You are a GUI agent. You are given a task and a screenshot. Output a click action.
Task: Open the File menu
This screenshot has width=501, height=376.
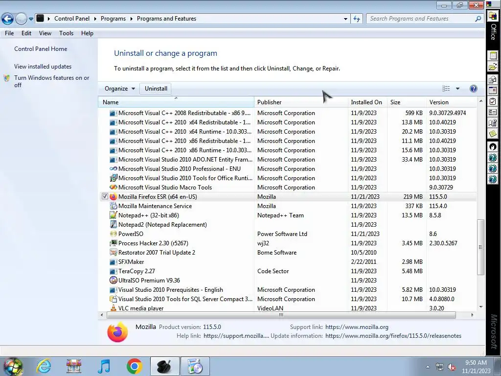pos(9,33)
